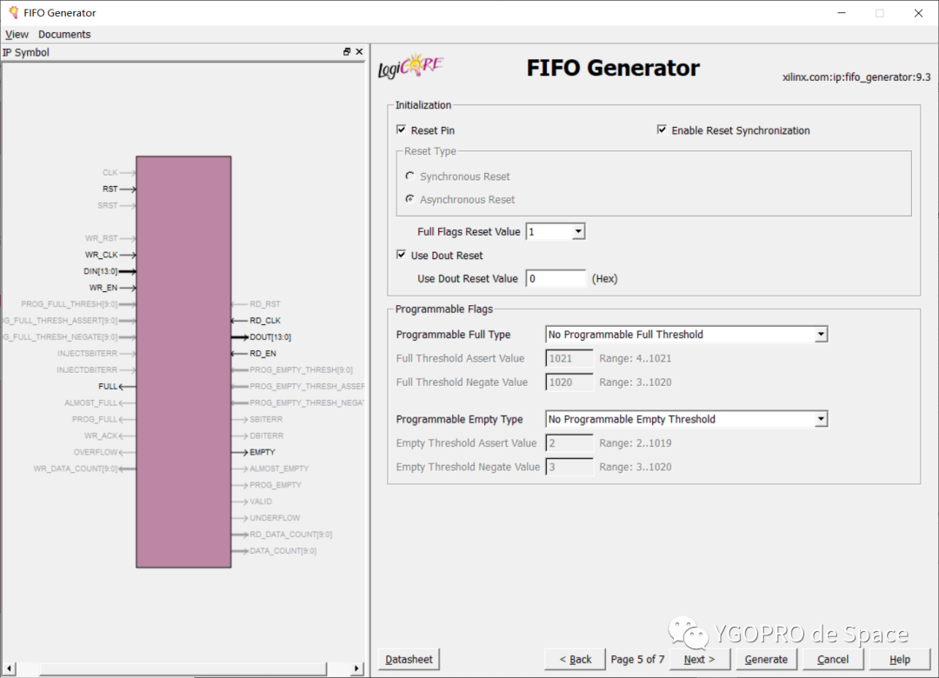Screen dimensions: 939x678
Task: Click right arrow of horizontal scrollbar
Action: pyautogui.click(x=356, y=668)
